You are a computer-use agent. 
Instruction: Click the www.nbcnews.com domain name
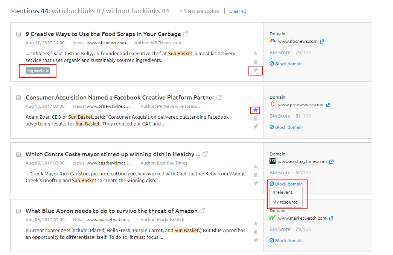[298, 41]
